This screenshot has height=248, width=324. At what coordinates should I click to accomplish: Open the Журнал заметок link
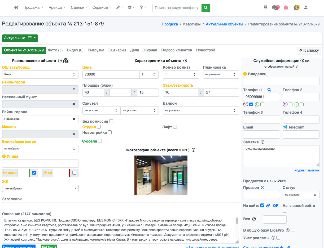[x=307, y=170]
